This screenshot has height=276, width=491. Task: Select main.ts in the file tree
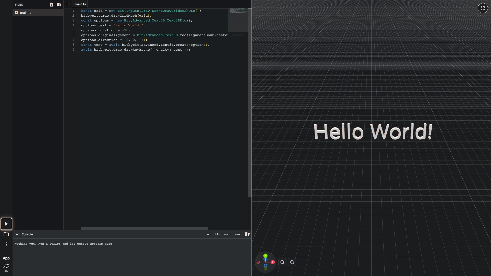(x=38, y=13)
